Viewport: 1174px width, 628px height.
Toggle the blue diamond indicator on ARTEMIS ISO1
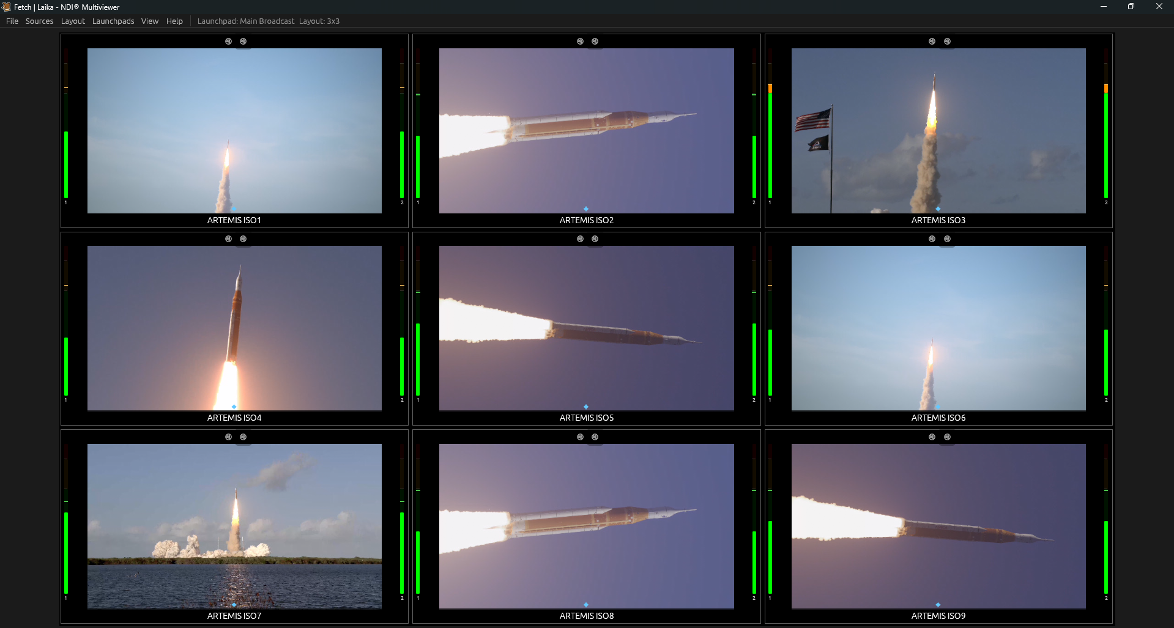[x=234, y=209]
